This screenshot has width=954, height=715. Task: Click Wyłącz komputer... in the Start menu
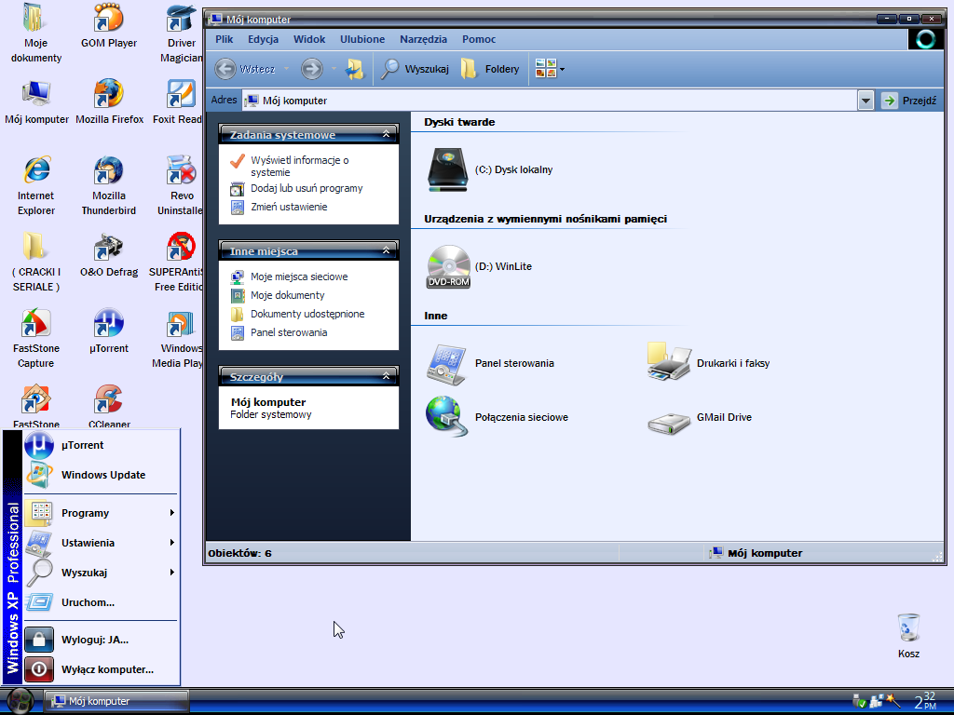[x=101, y=669]
